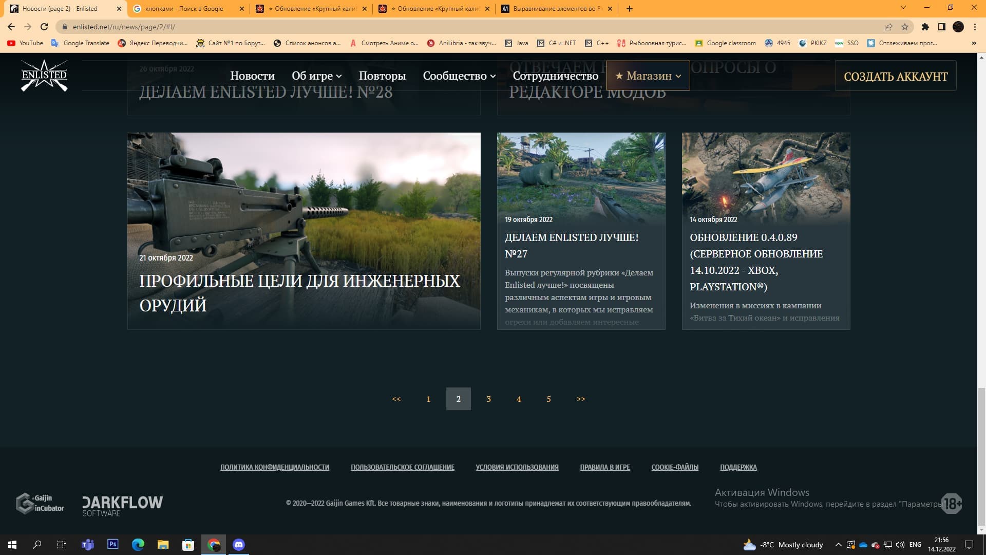
Task: Switch the ENG keyboard language indicator
Action: 915,545
